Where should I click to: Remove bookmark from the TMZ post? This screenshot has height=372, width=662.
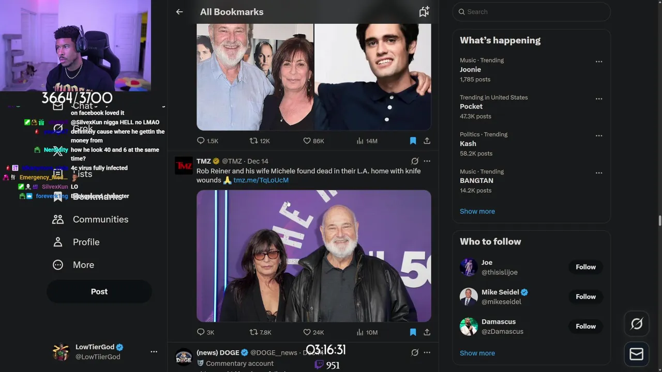point(413,332)
